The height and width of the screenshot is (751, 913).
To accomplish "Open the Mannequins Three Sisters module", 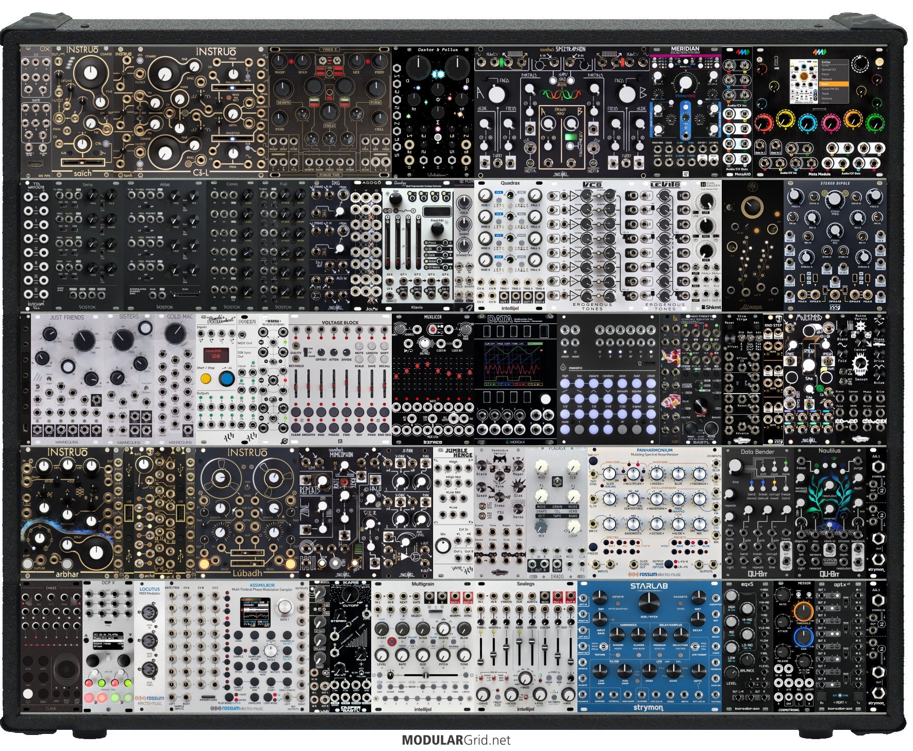I will [x=129, y=380].
